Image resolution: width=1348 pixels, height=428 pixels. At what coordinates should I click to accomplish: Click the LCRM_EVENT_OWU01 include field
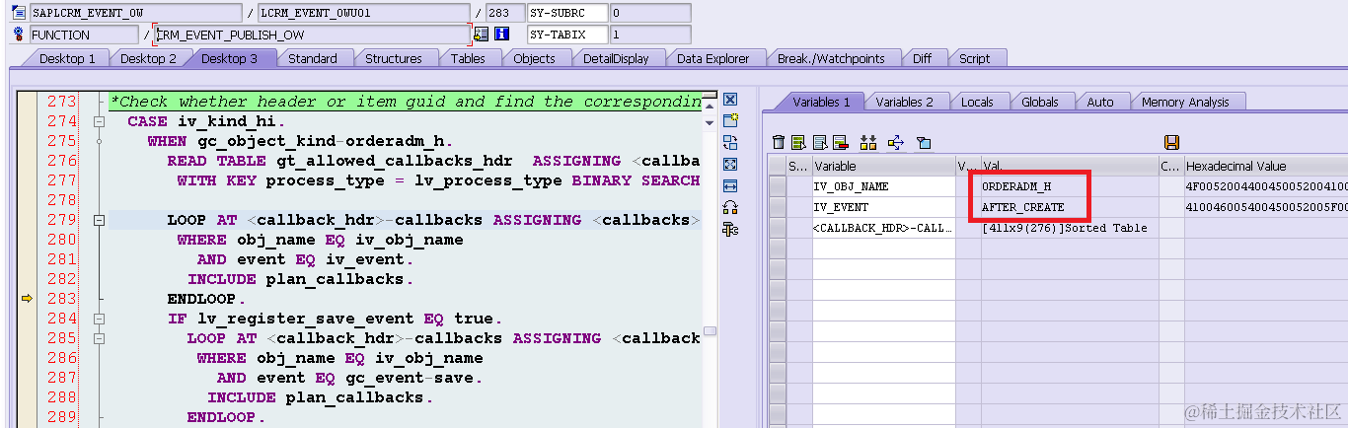[363, 13]
